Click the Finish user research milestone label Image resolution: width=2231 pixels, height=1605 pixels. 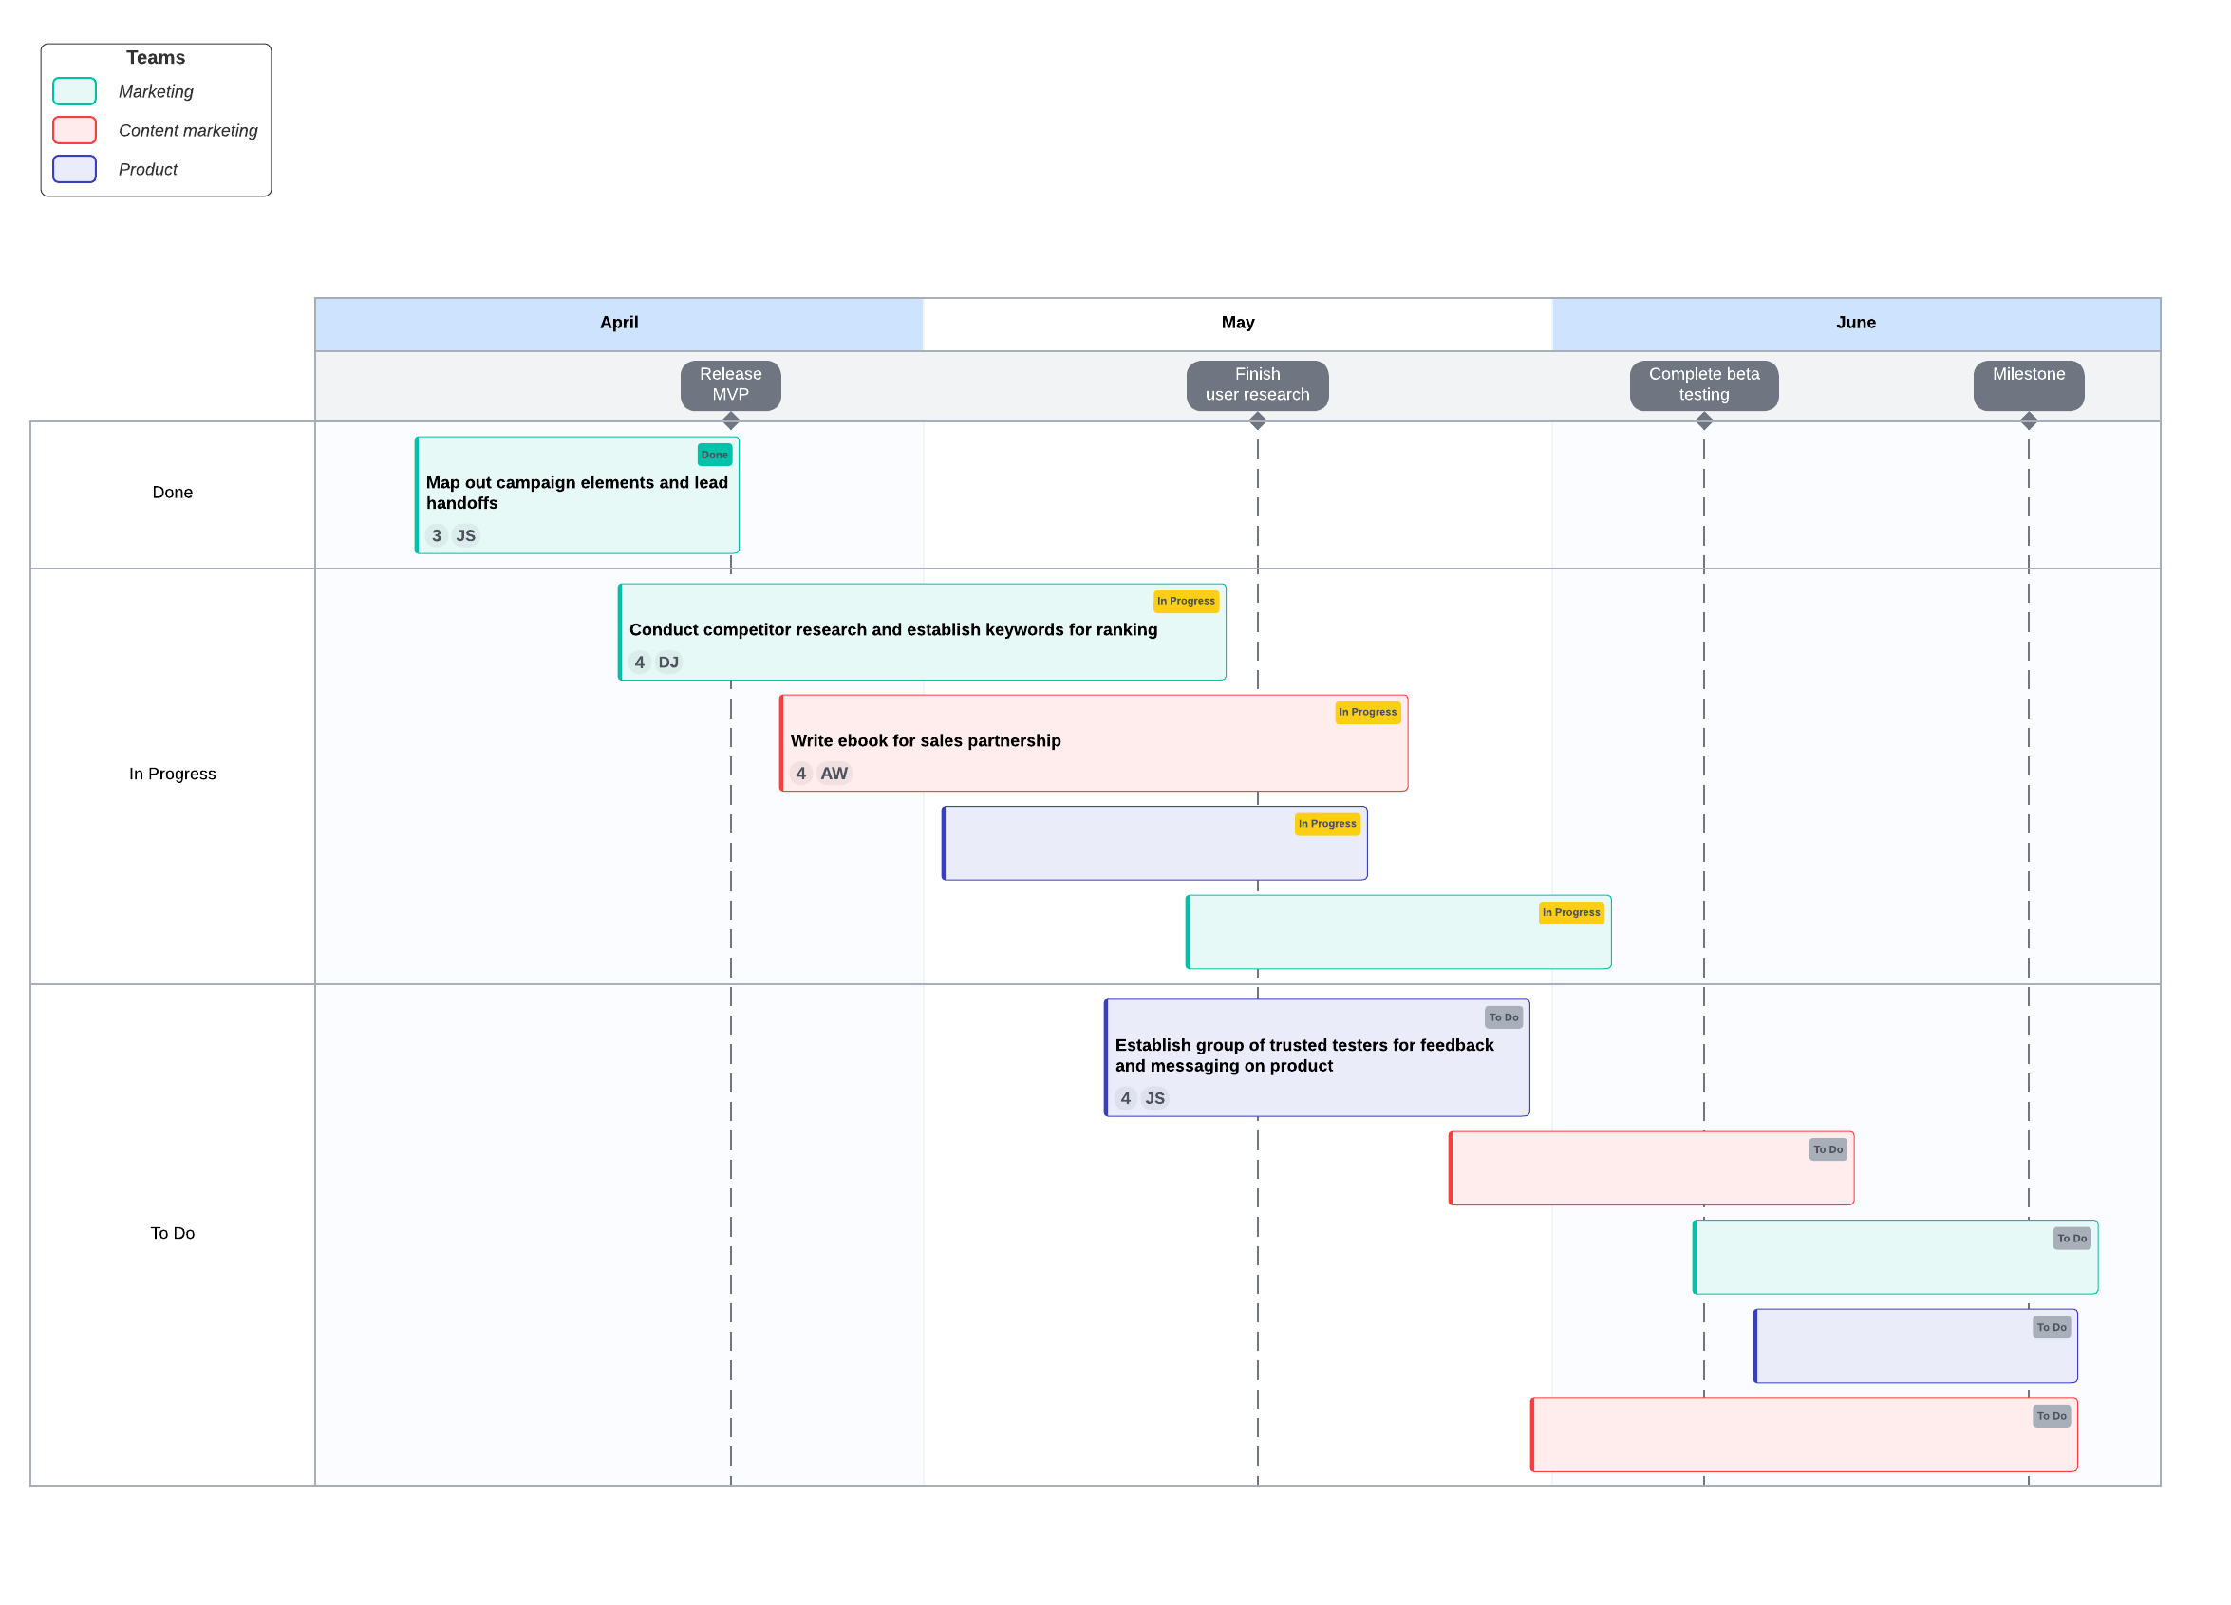(1257, 384)
